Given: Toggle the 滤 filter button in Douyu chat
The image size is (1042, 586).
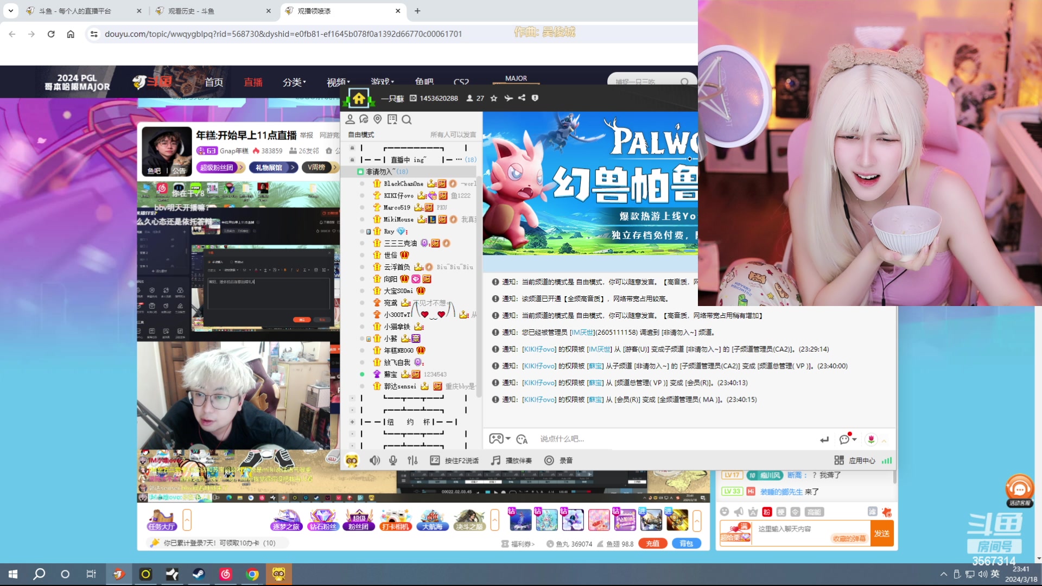Looking at the screenshot, I should coord(872,512).
